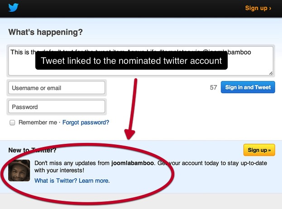Click the New to Twitter? heading
282x209 pixels.
pos(33,150)
